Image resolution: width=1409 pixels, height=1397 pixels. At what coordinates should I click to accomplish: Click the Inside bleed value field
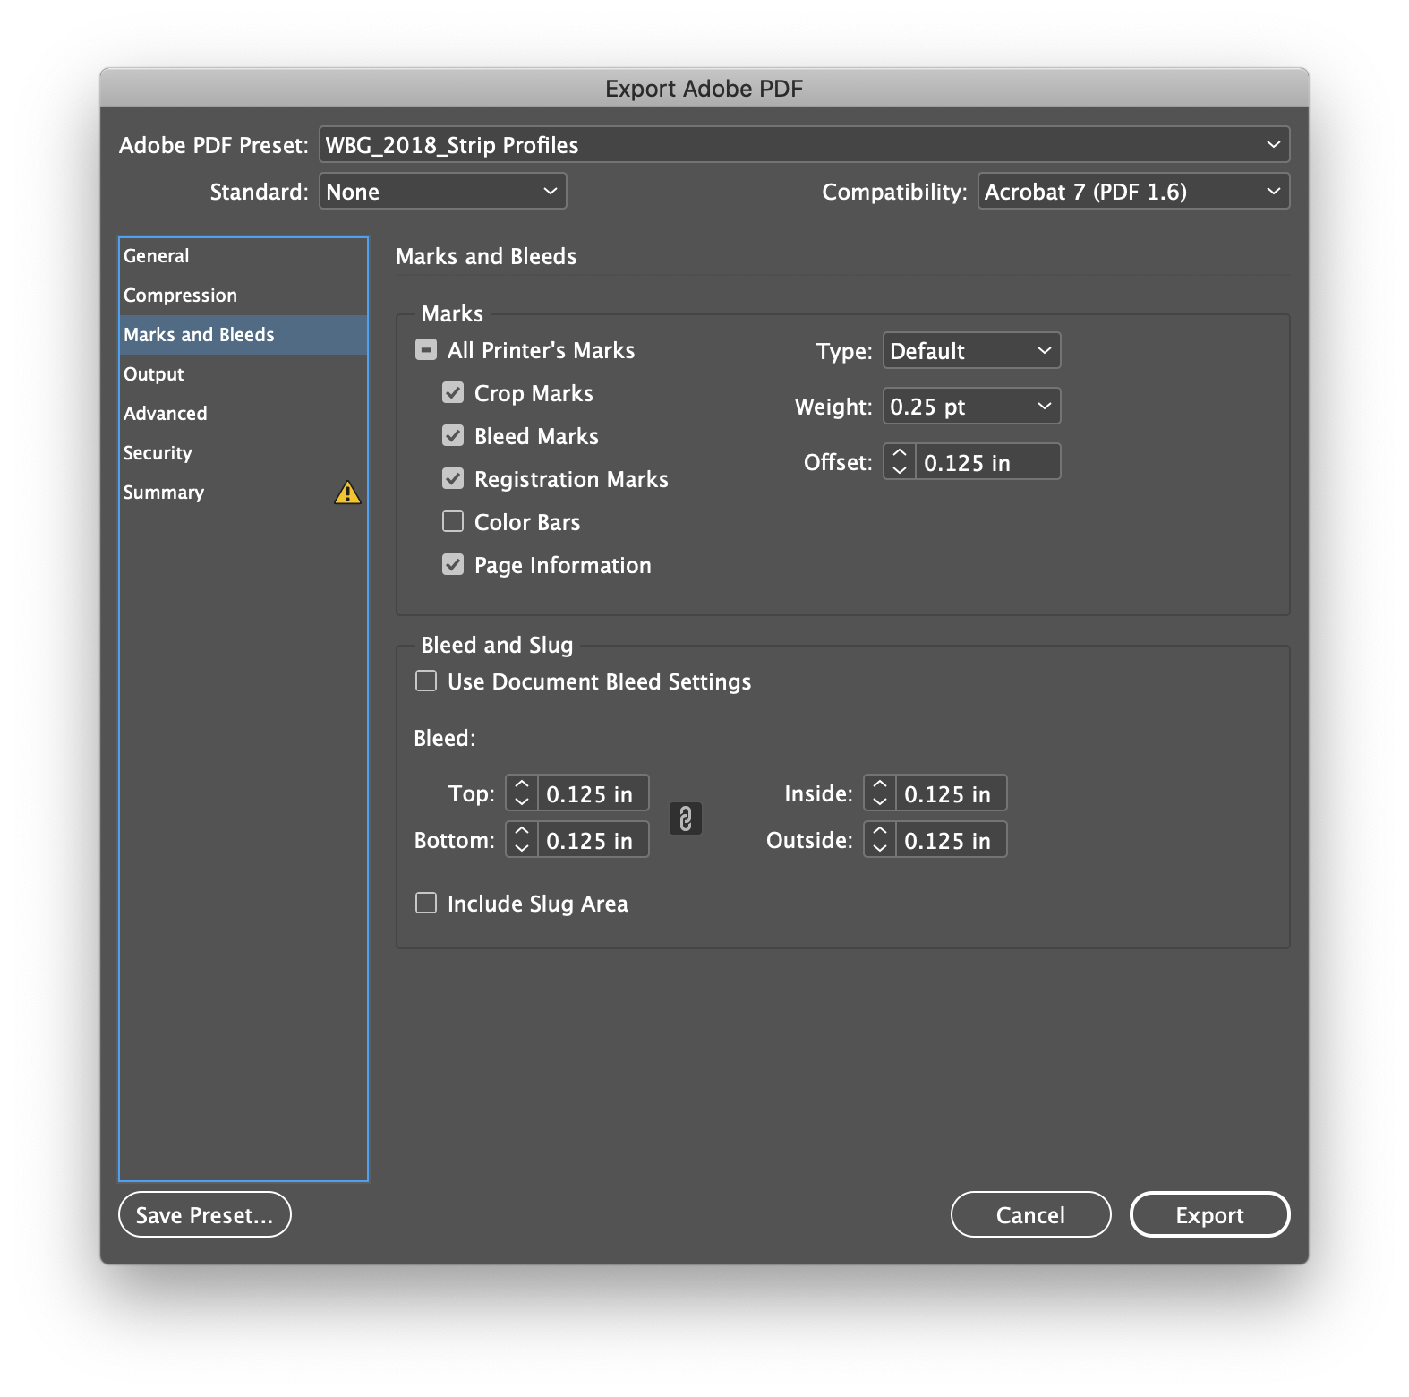coord(951,793)
